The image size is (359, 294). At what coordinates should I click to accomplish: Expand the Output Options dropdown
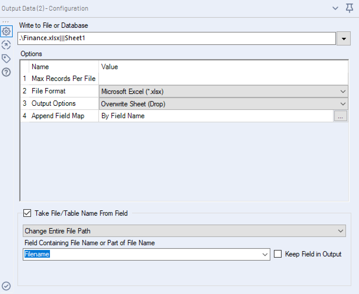(343, 104)
